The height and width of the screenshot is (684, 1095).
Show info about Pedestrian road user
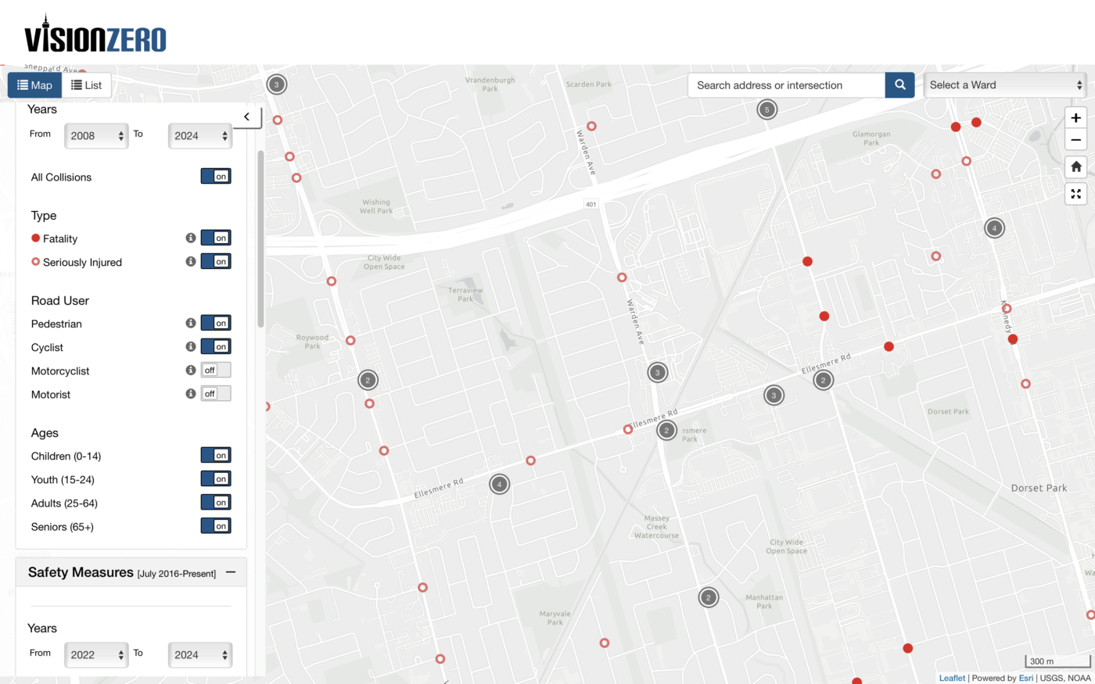[x=190, y=323]
